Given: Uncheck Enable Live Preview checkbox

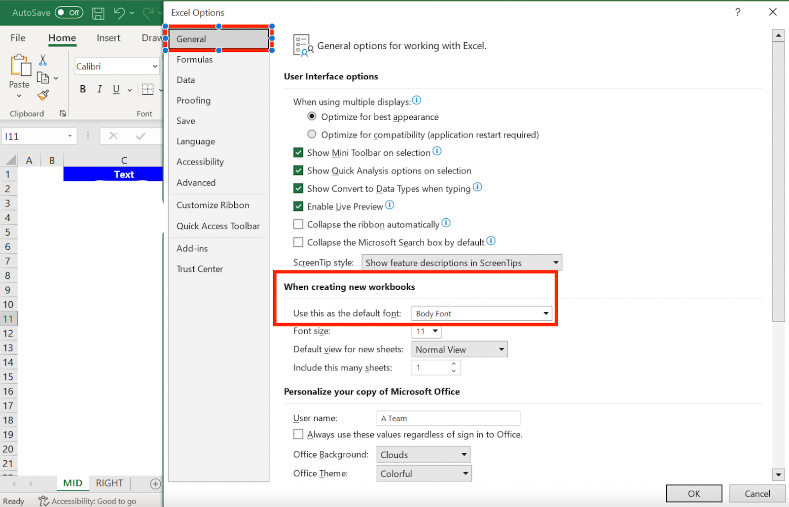Looking at the screenshot, I should click(x=298, y=206).
